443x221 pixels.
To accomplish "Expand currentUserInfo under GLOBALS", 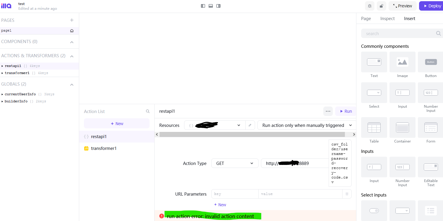I will click(x=3, y=94).
